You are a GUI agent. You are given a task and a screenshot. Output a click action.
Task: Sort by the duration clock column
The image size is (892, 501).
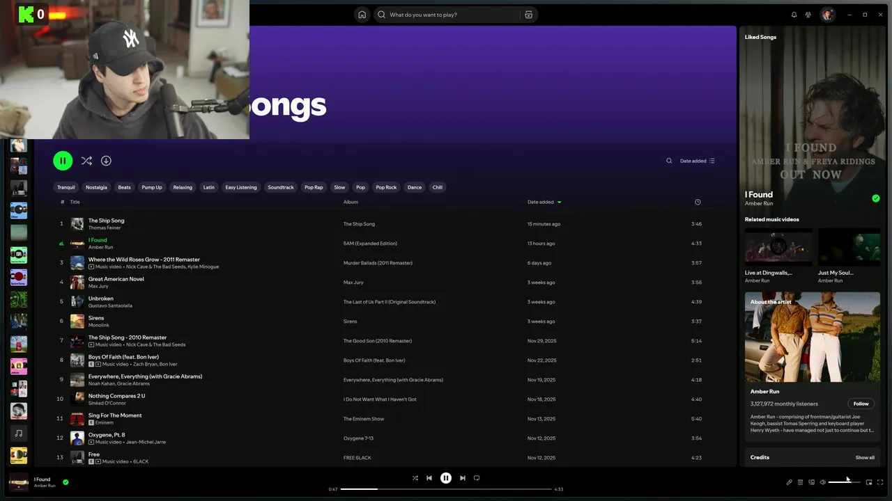(698, 202)
